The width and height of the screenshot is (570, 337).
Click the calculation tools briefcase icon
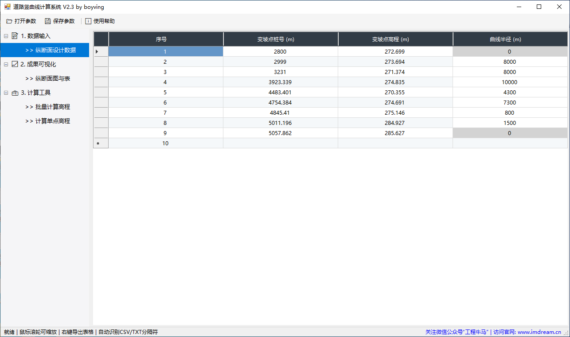pos(15,93)
